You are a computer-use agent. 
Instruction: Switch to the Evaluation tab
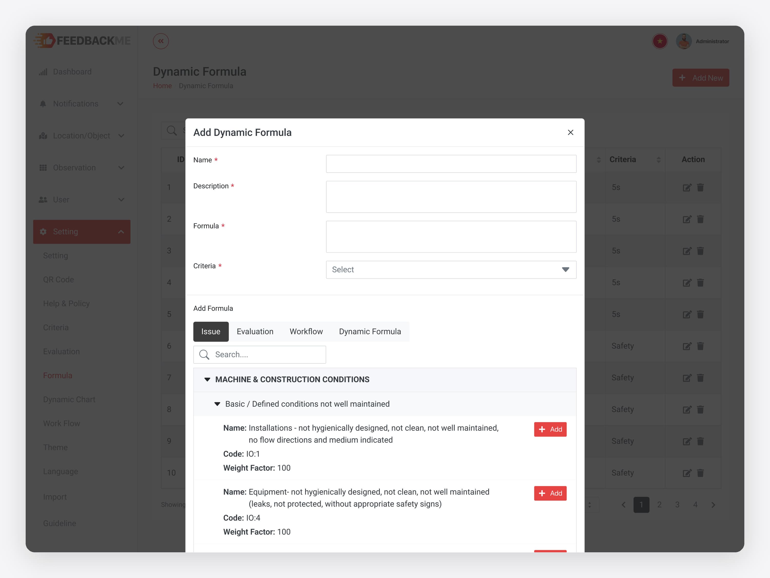(x=255, y=331)
